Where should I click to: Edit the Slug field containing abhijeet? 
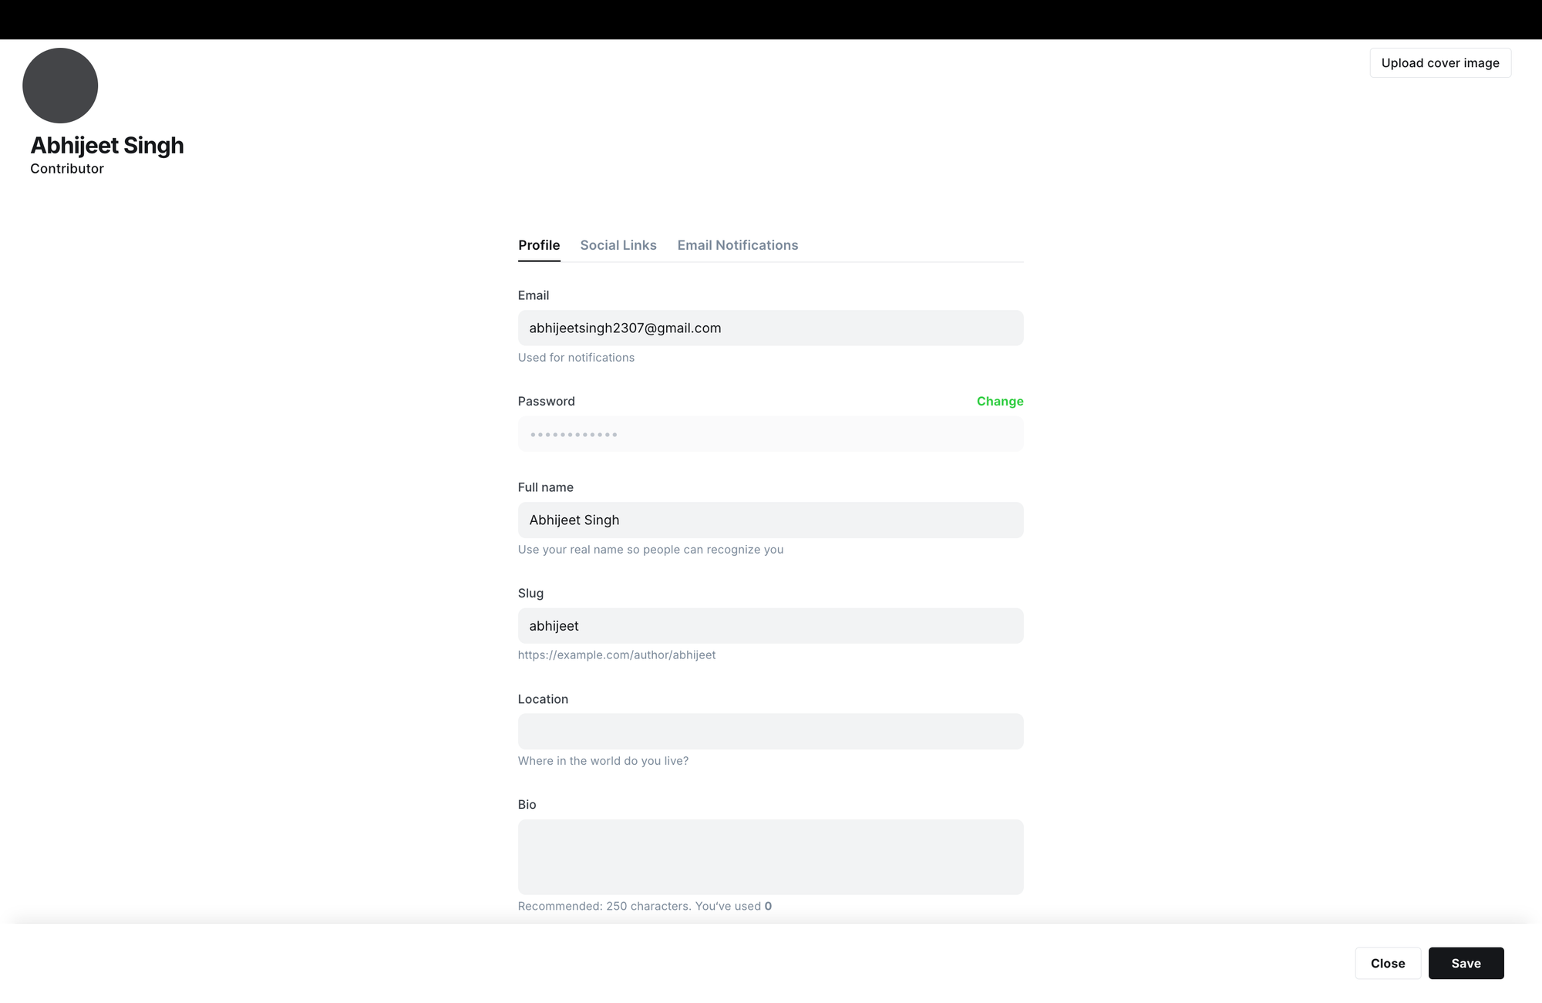coord(769,626)
